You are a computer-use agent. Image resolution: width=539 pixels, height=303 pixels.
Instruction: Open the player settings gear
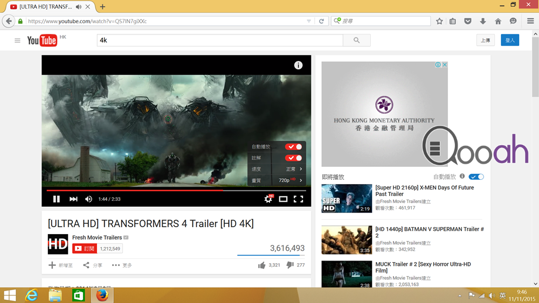(268, 199)
